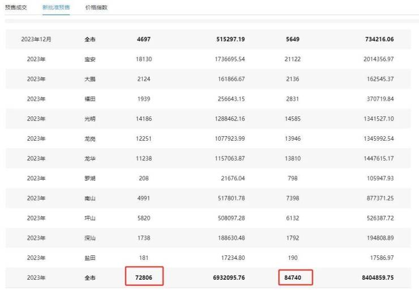Viewport: 419px width, 291px height.
Task: Click the value 1447615.17
Action: (x=379, y=158)
